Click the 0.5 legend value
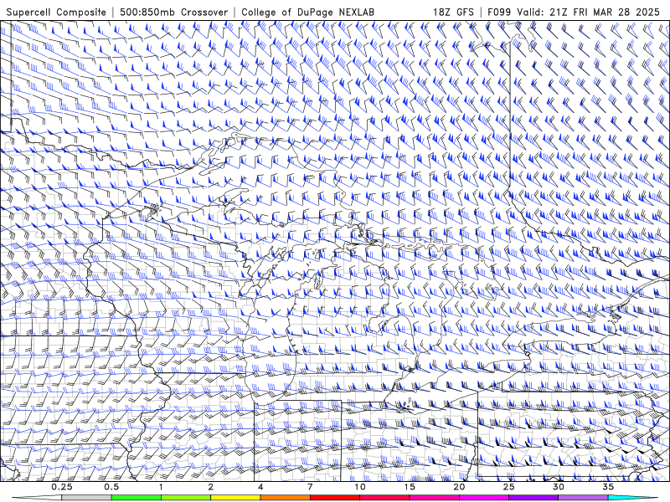 coord(111,487)
